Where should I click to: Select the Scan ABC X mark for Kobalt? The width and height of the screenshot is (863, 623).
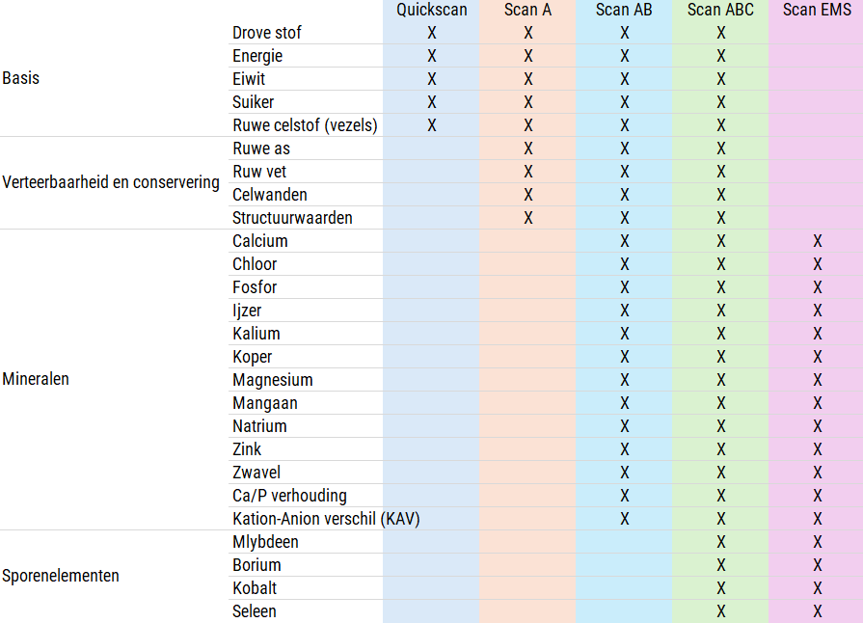click(x=721, y=588)
